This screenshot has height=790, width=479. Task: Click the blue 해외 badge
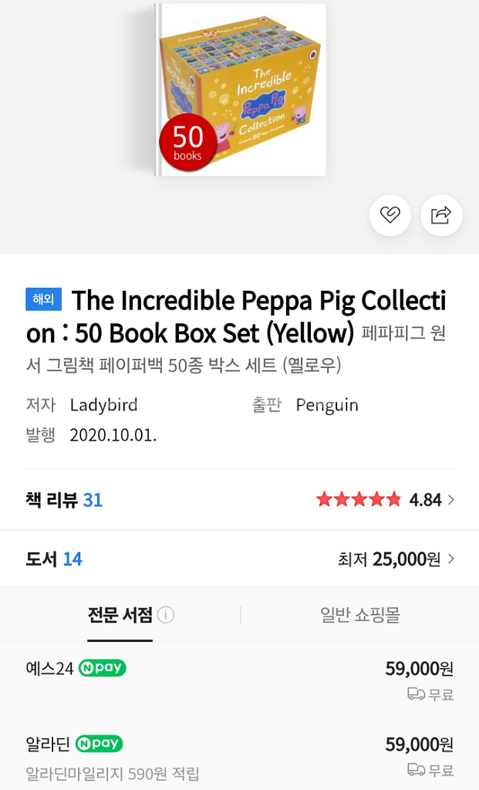coord(43,299)
